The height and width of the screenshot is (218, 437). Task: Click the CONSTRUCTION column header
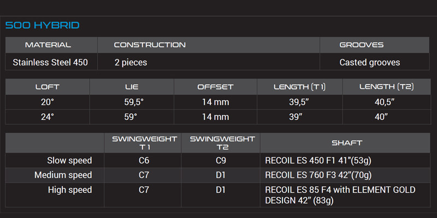(x=150, y=45)
